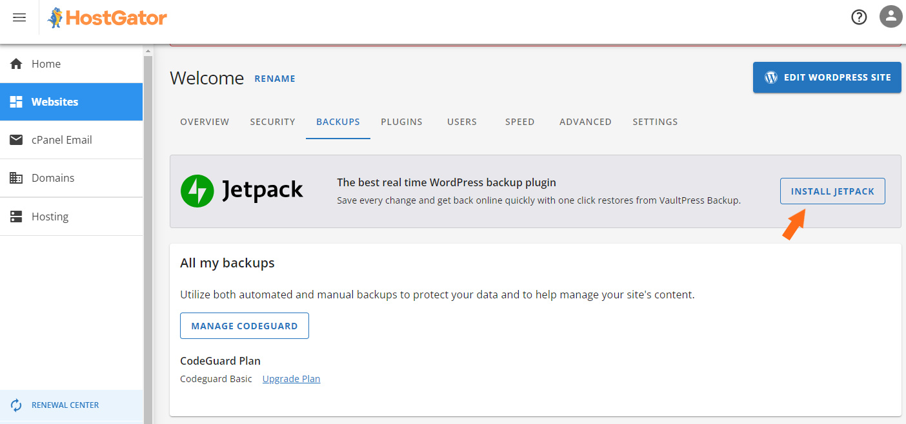Open the Plugins tab
The width and height of the screenshot is (906, 424).
(x=401, y=121)
